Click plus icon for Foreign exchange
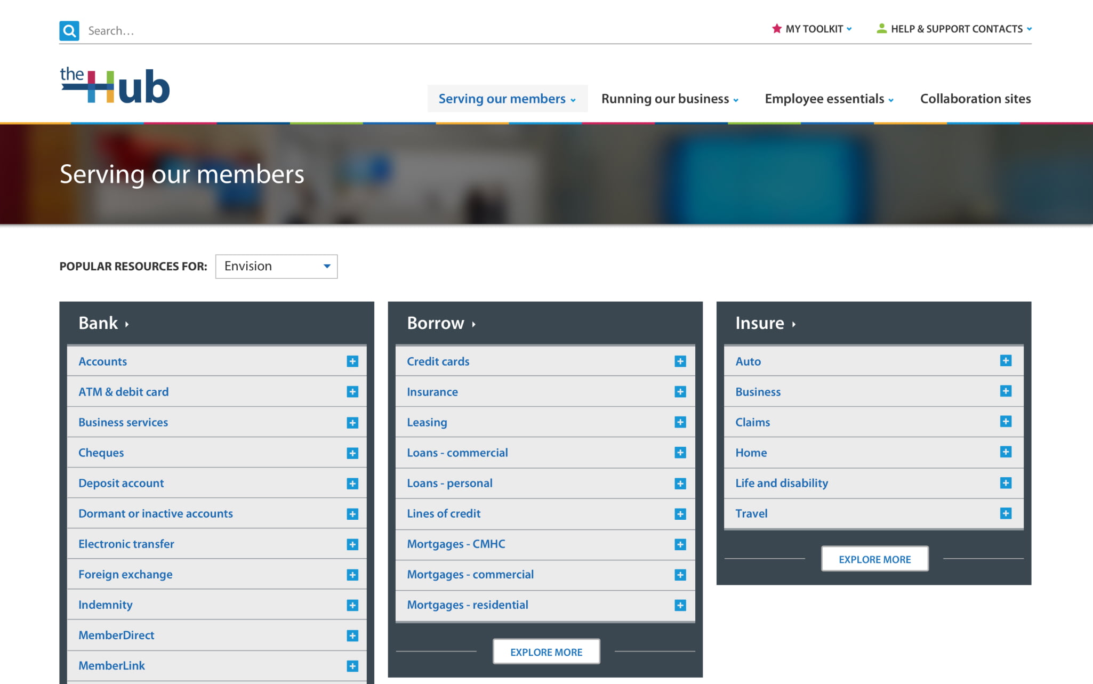Image resolution: width=1093 pixels, height=684 pixels. coord(352,575)
